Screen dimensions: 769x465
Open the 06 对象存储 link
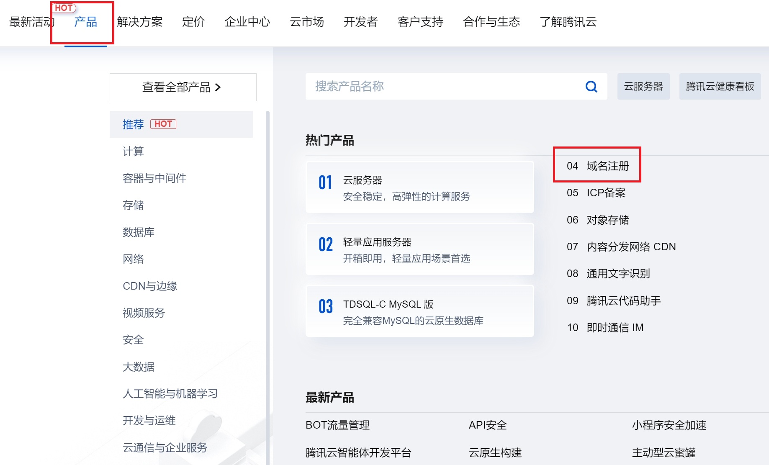pos(598,220)
